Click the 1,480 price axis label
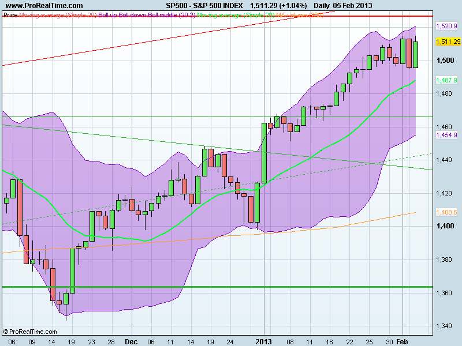Screen dimensions: 462x346 coord(444,93)
